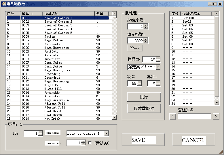Open the Book of Combos 1 item dropdown
The height and width of the screenshot is (155, 224).
click(x=106, y=133)
